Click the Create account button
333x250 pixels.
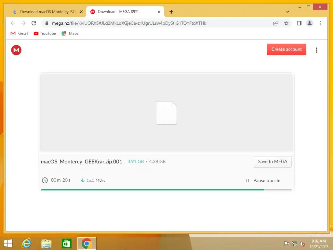point(286,49)
